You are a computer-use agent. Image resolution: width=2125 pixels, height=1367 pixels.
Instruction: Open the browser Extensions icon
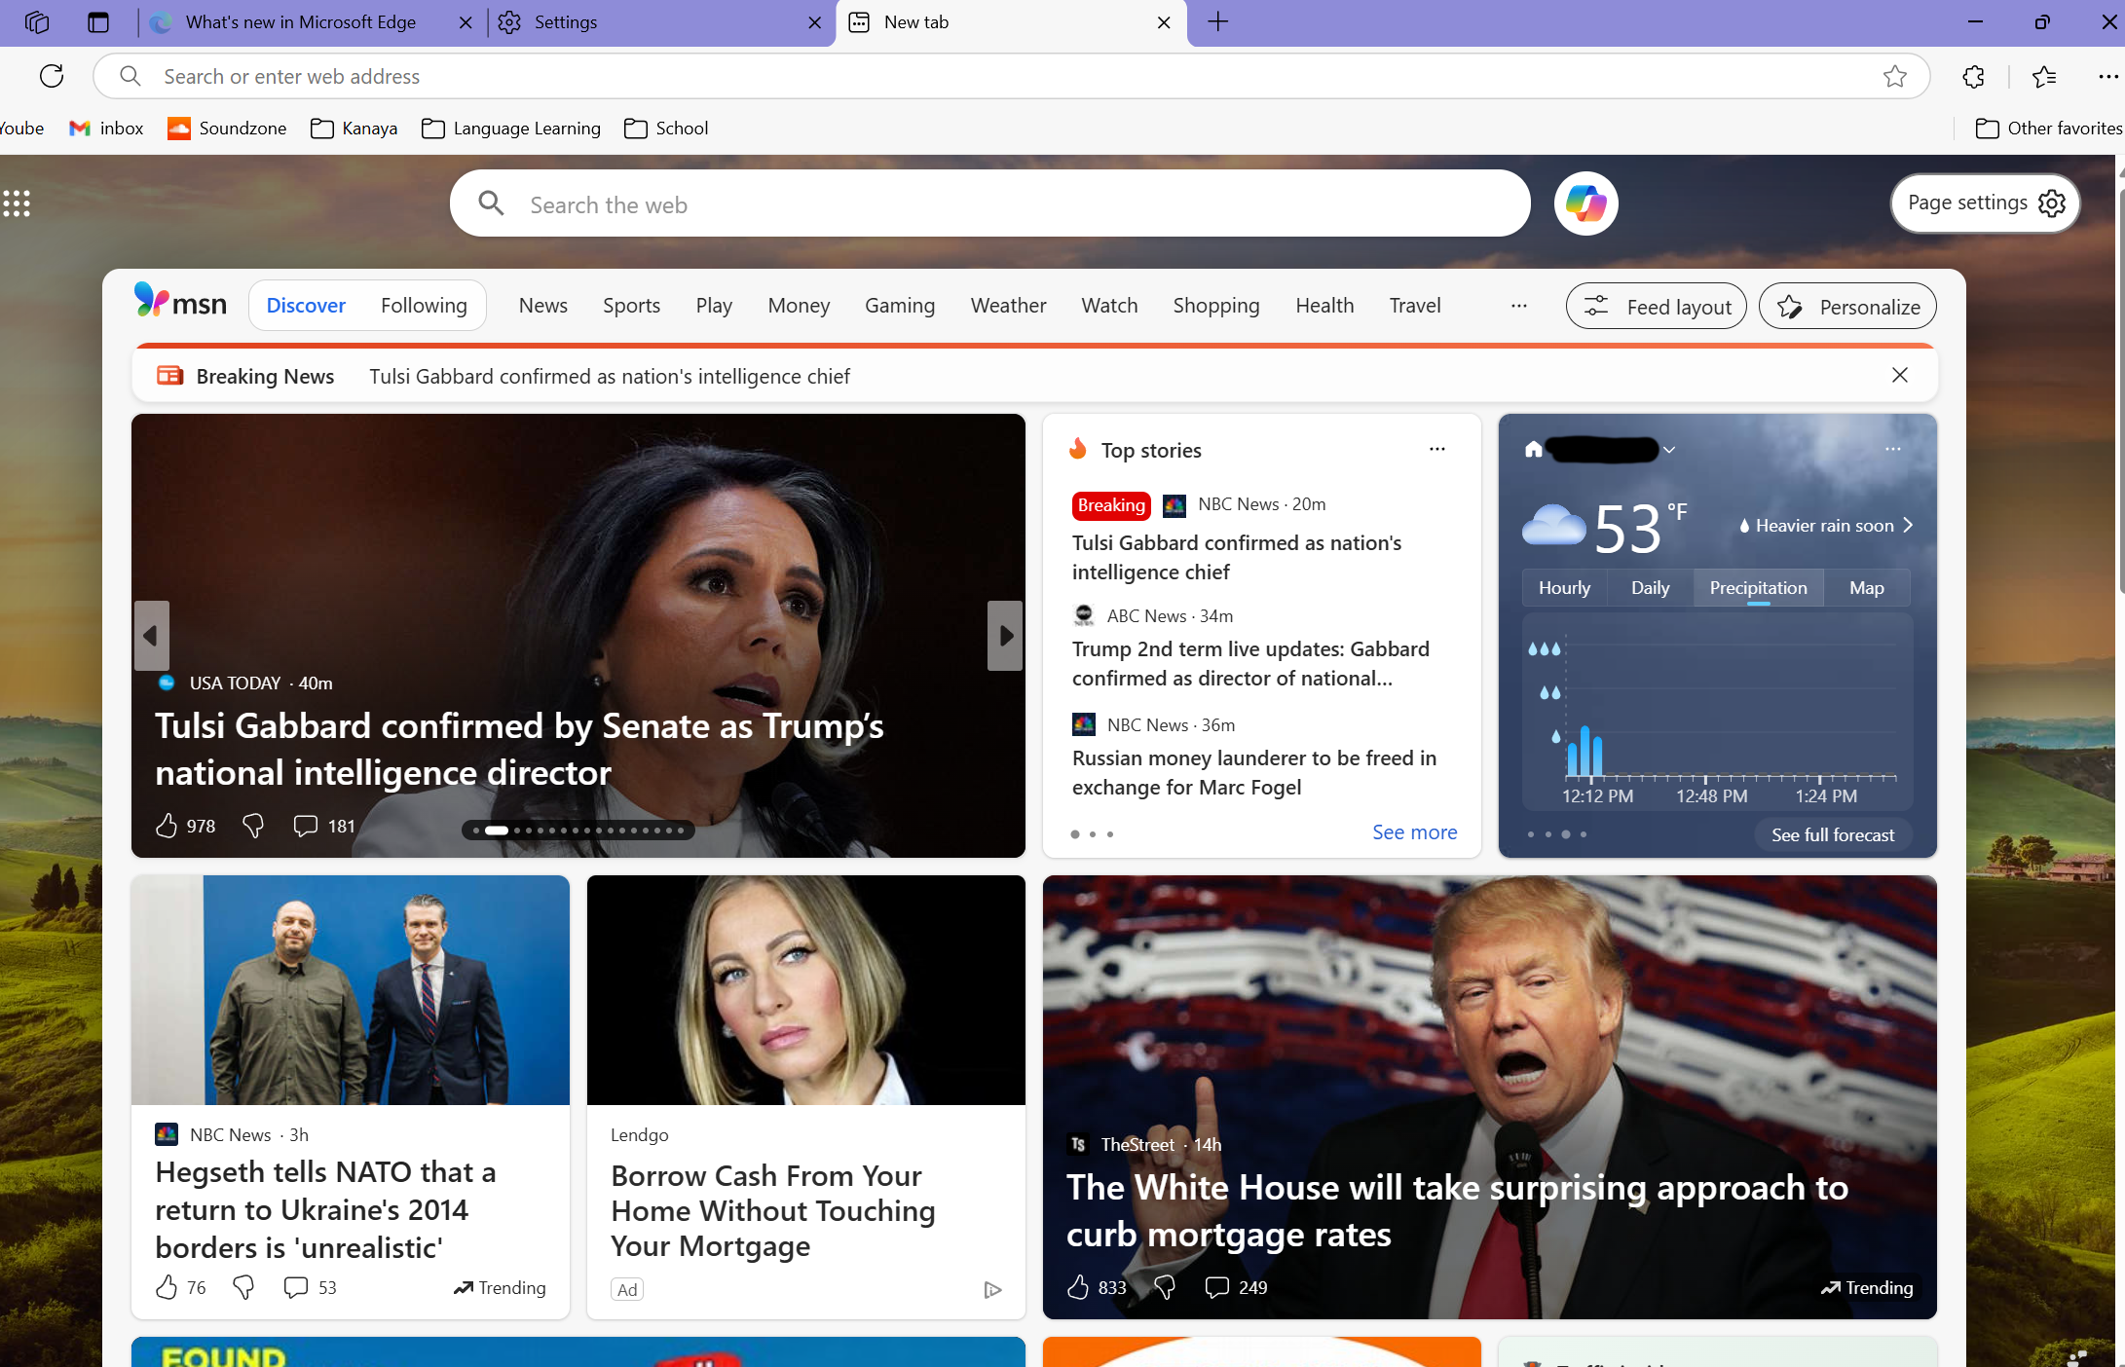click(x=1973, y=76)
